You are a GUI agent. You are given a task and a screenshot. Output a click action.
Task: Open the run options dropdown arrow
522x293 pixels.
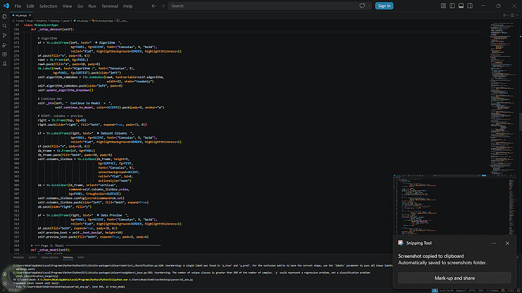coord(509,15)
